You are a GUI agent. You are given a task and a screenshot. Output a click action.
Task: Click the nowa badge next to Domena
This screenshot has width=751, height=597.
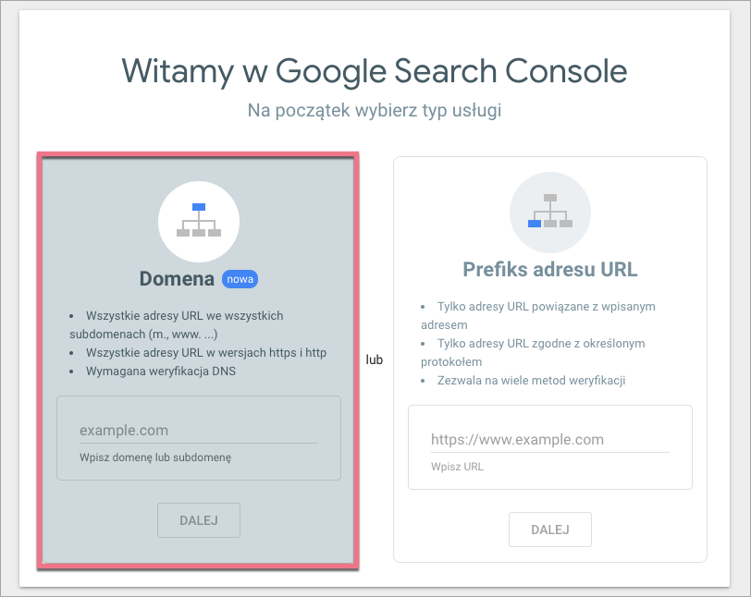click(x=240, y=278)
